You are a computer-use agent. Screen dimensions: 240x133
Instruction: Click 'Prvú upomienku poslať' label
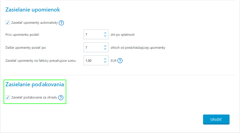(22, 35)
